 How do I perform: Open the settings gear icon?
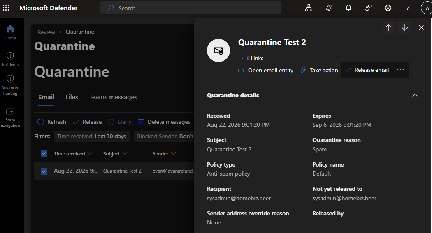(388, 8)
